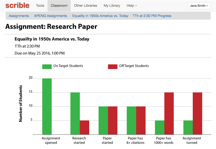Screen dimensions: 216x149
Task: Click the Equailty in 1950s America title
Action: tap(52, 39)
